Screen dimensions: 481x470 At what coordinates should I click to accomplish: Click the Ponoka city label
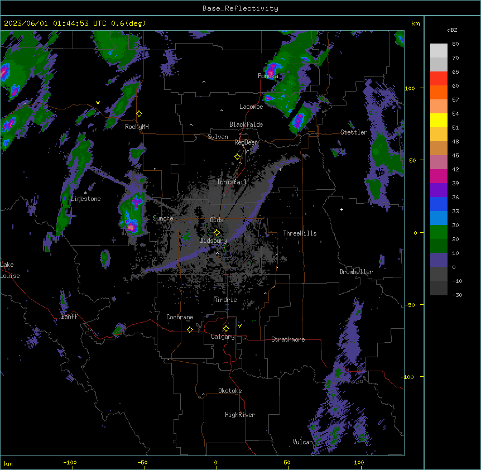[268, 76]
